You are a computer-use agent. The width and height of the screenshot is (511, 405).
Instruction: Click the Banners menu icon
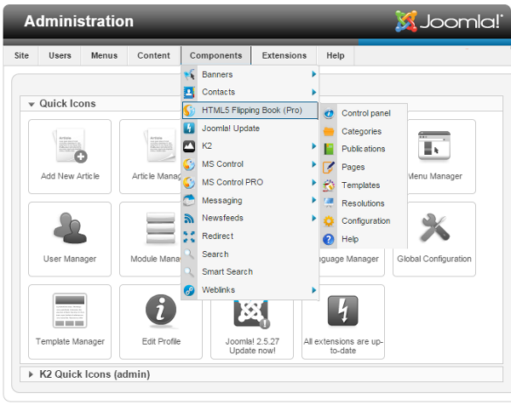pos(189,75)
